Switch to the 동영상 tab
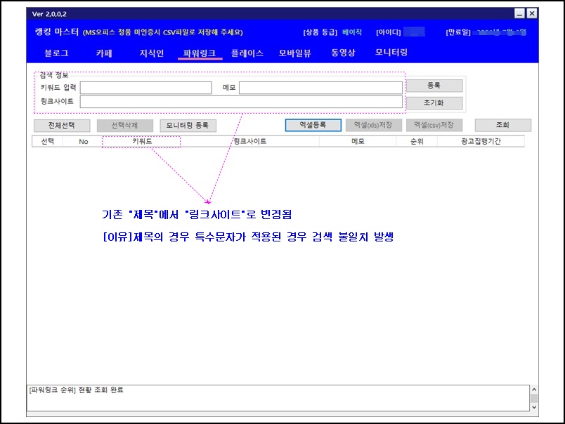The height and width of the screenshot is (424, 565). 344,53
